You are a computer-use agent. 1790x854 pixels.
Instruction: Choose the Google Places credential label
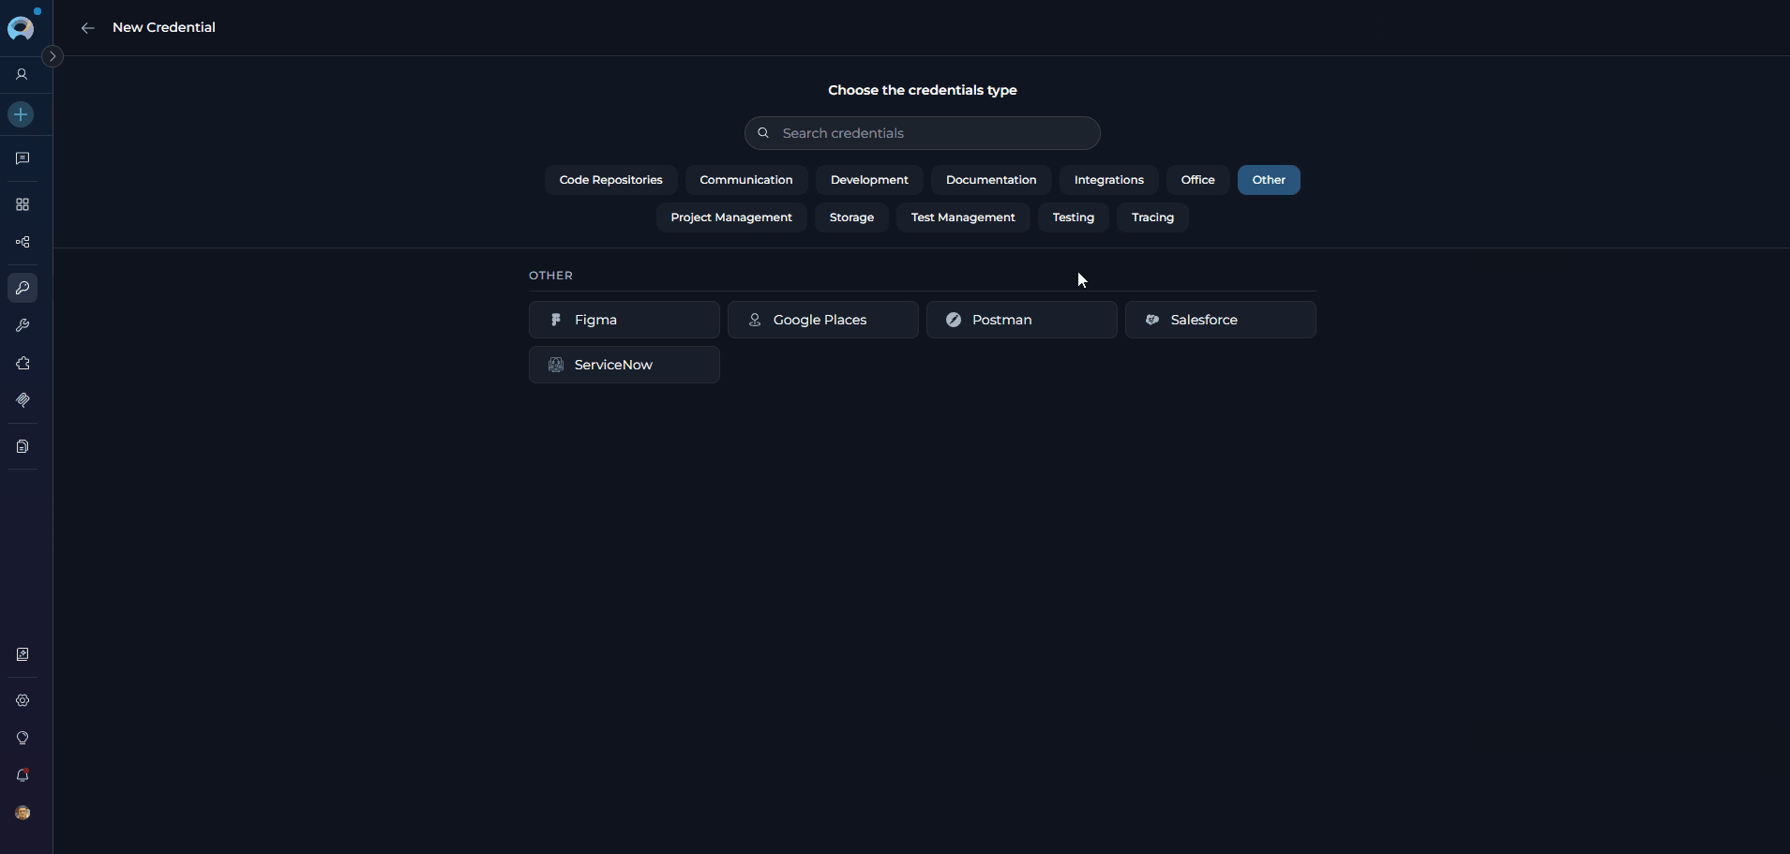point(820,320)
